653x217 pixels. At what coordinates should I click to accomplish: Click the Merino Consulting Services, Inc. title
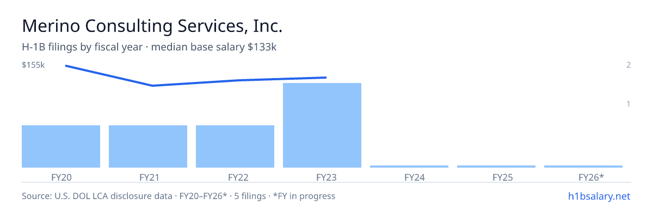tap(152, 27)
